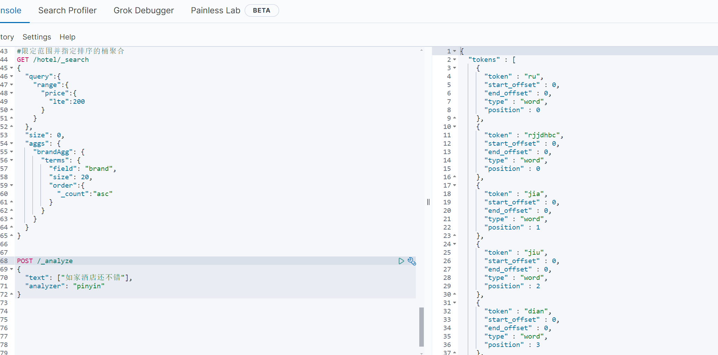Viewport: 718px width, 355px height.
Task: Click the fold-end arrow at response line 16
Action: point(455,177)
